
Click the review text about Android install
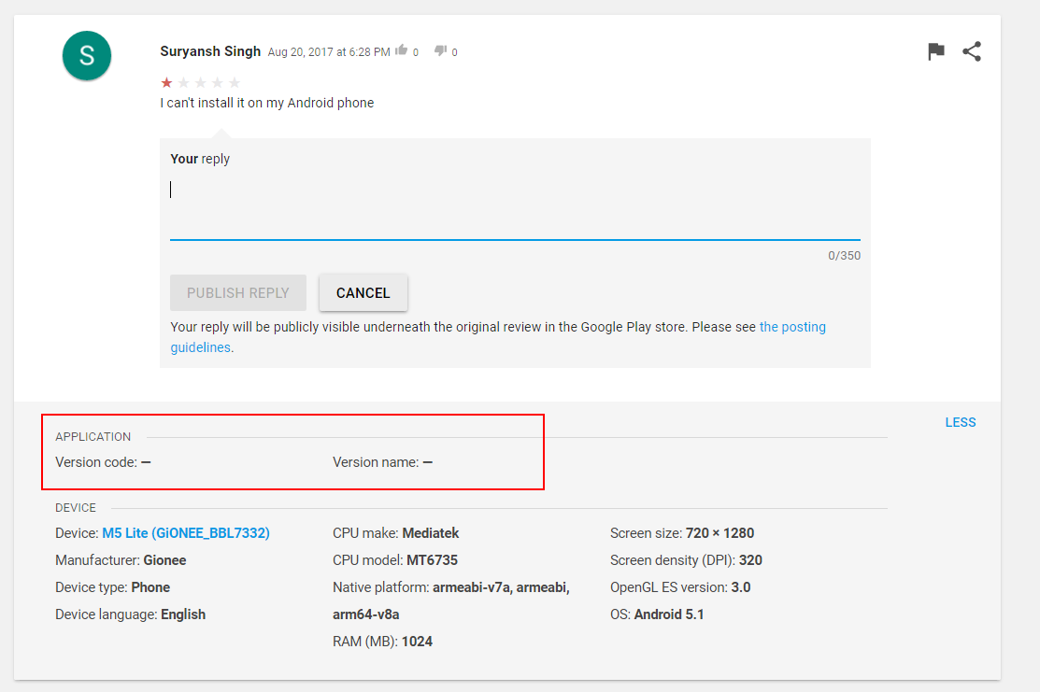(x=266, y=103)
